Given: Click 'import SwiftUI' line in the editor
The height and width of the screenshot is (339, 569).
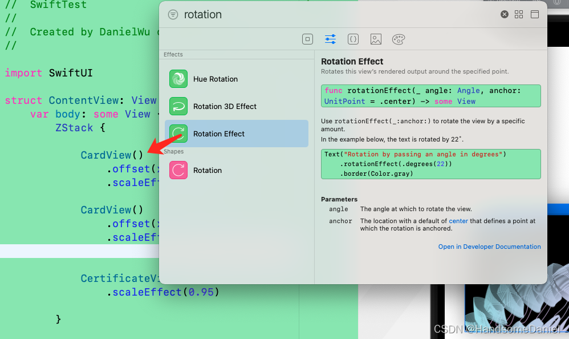Looking at the screenshot, I should pyautogui.click(x=48, y=73).
